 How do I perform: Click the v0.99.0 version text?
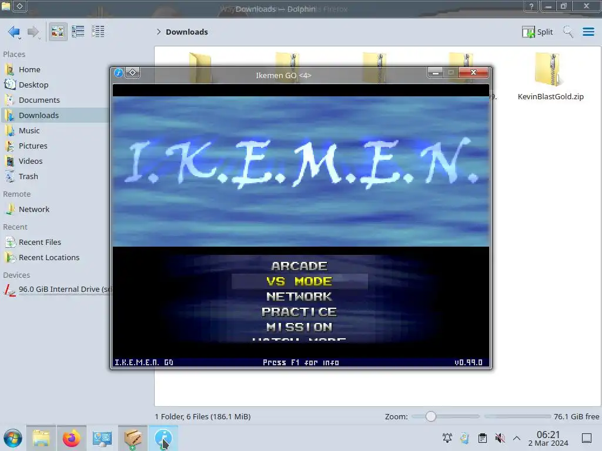[469, 362]
